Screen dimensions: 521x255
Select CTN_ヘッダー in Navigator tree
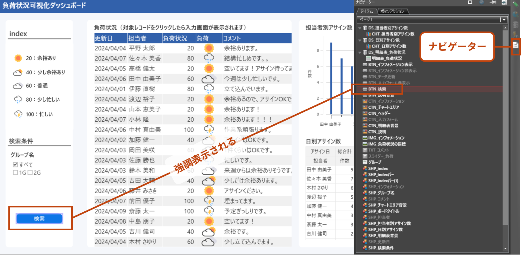[379, 114]
